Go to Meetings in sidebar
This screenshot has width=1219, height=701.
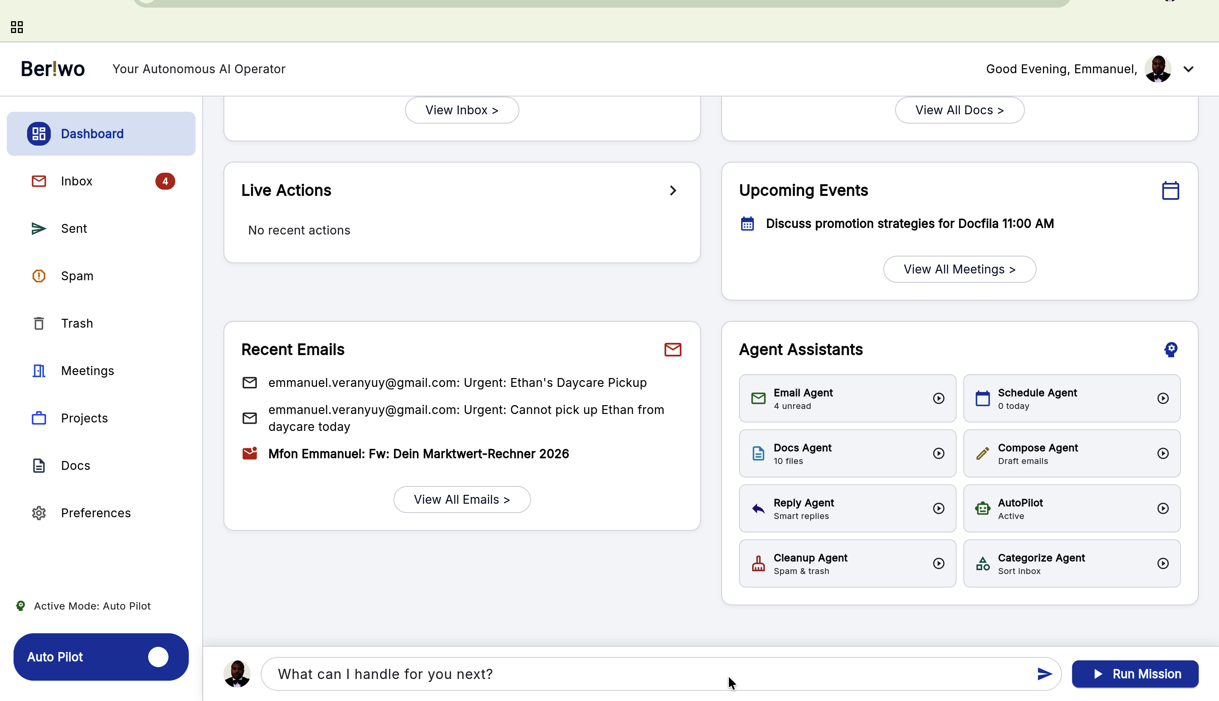pyautogui.click(x=87, y=371)
